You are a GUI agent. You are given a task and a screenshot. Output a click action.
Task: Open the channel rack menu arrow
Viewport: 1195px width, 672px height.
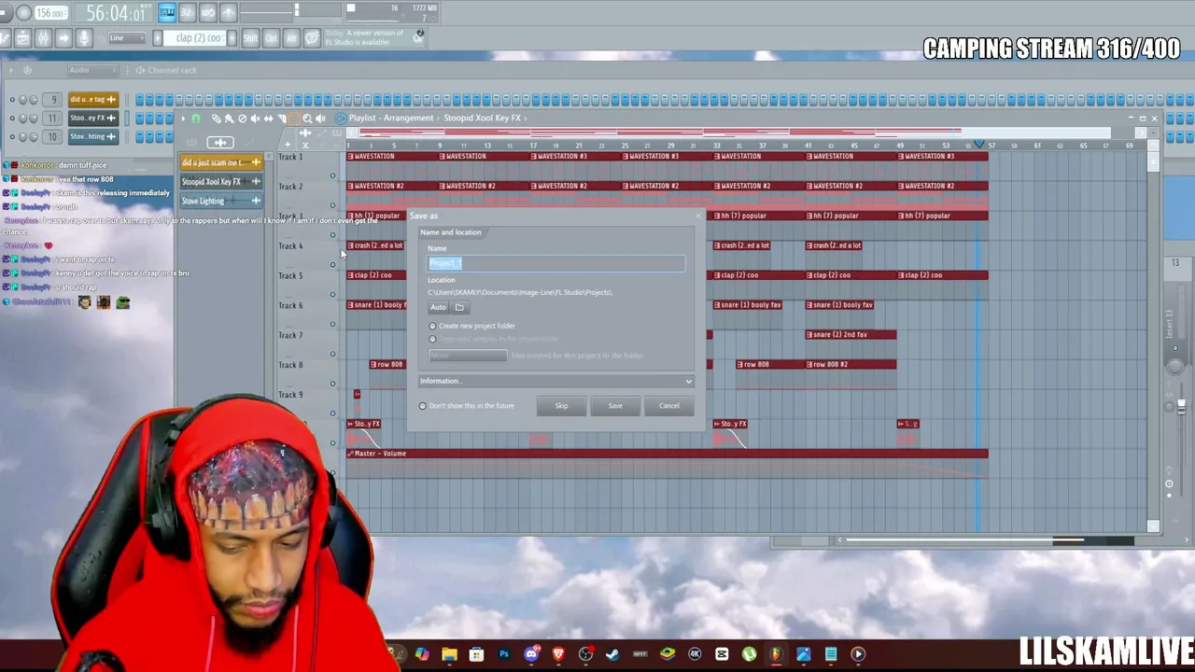coord(11,70)
